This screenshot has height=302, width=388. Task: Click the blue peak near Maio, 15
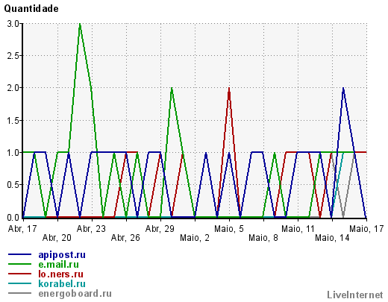tap(343, 88)
